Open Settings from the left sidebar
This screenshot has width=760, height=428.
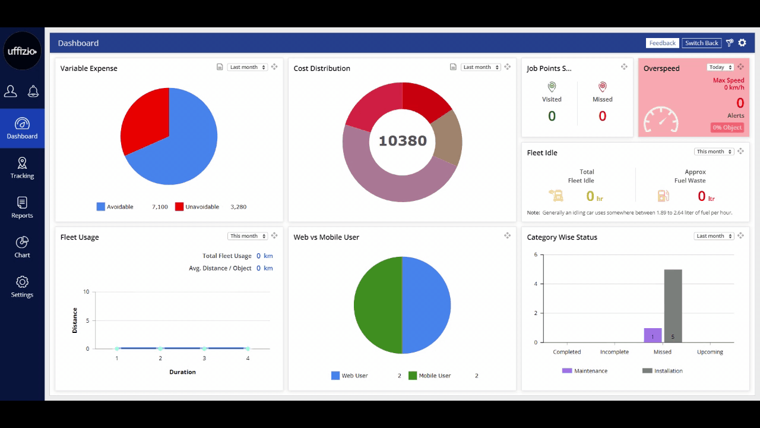tap(22, 286)
